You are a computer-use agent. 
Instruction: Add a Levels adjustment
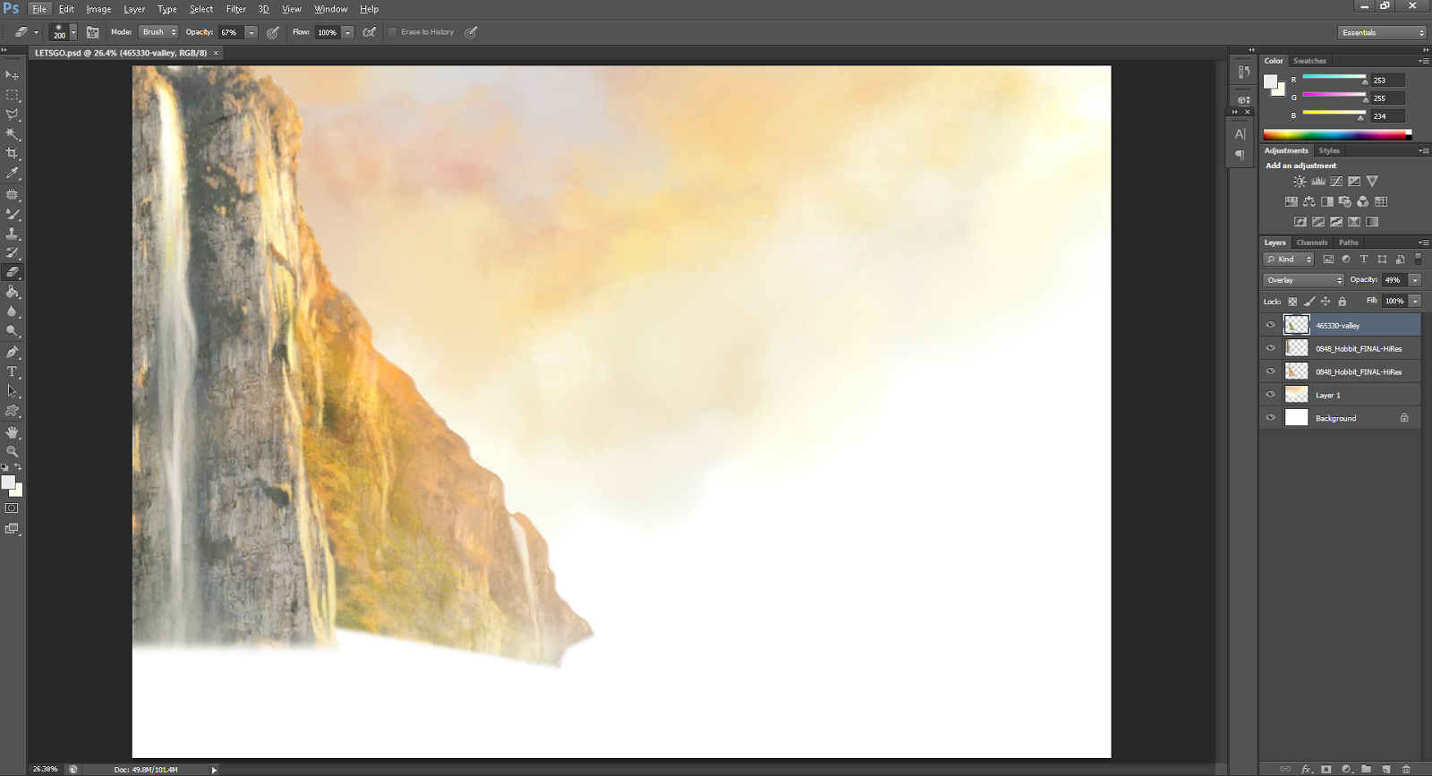click(1318, 182)
